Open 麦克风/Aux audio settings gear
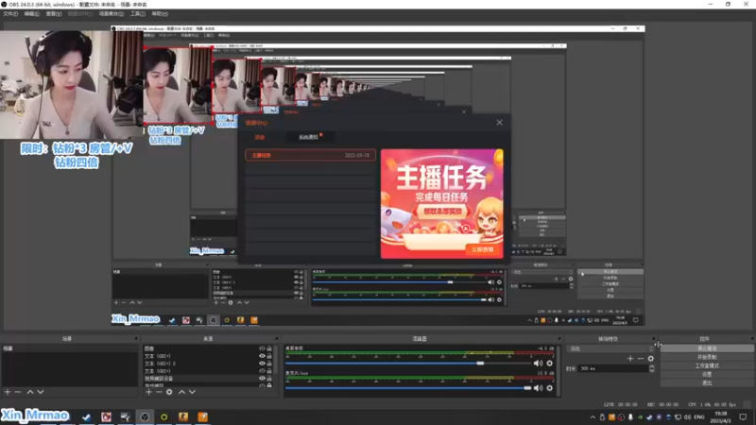 [x=550, y=388]
